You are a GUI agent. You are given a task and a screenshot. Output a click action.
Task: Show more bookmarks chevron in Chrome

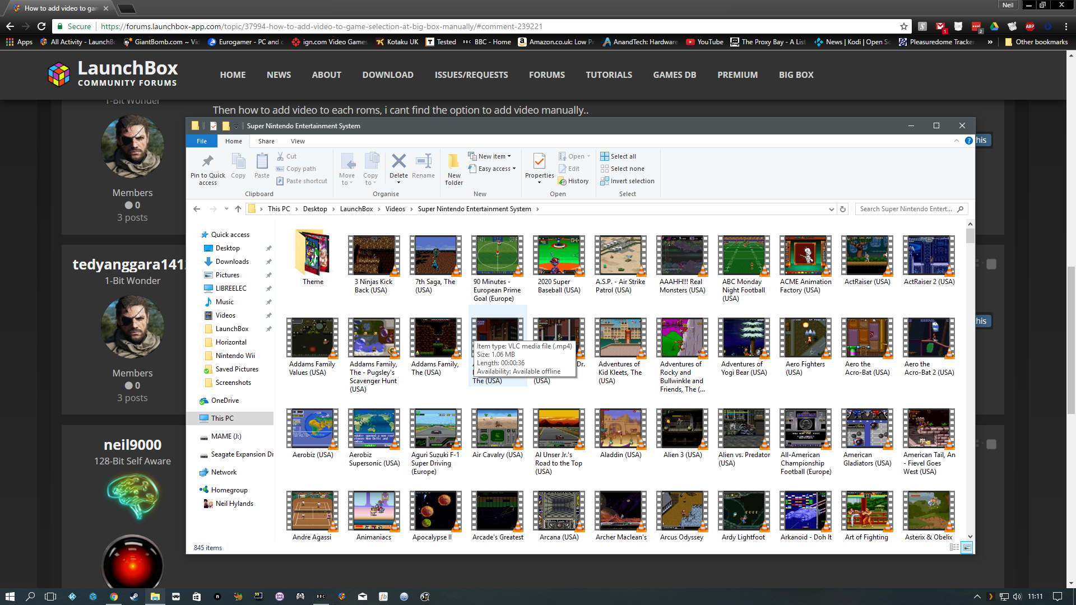pos(990,42)
